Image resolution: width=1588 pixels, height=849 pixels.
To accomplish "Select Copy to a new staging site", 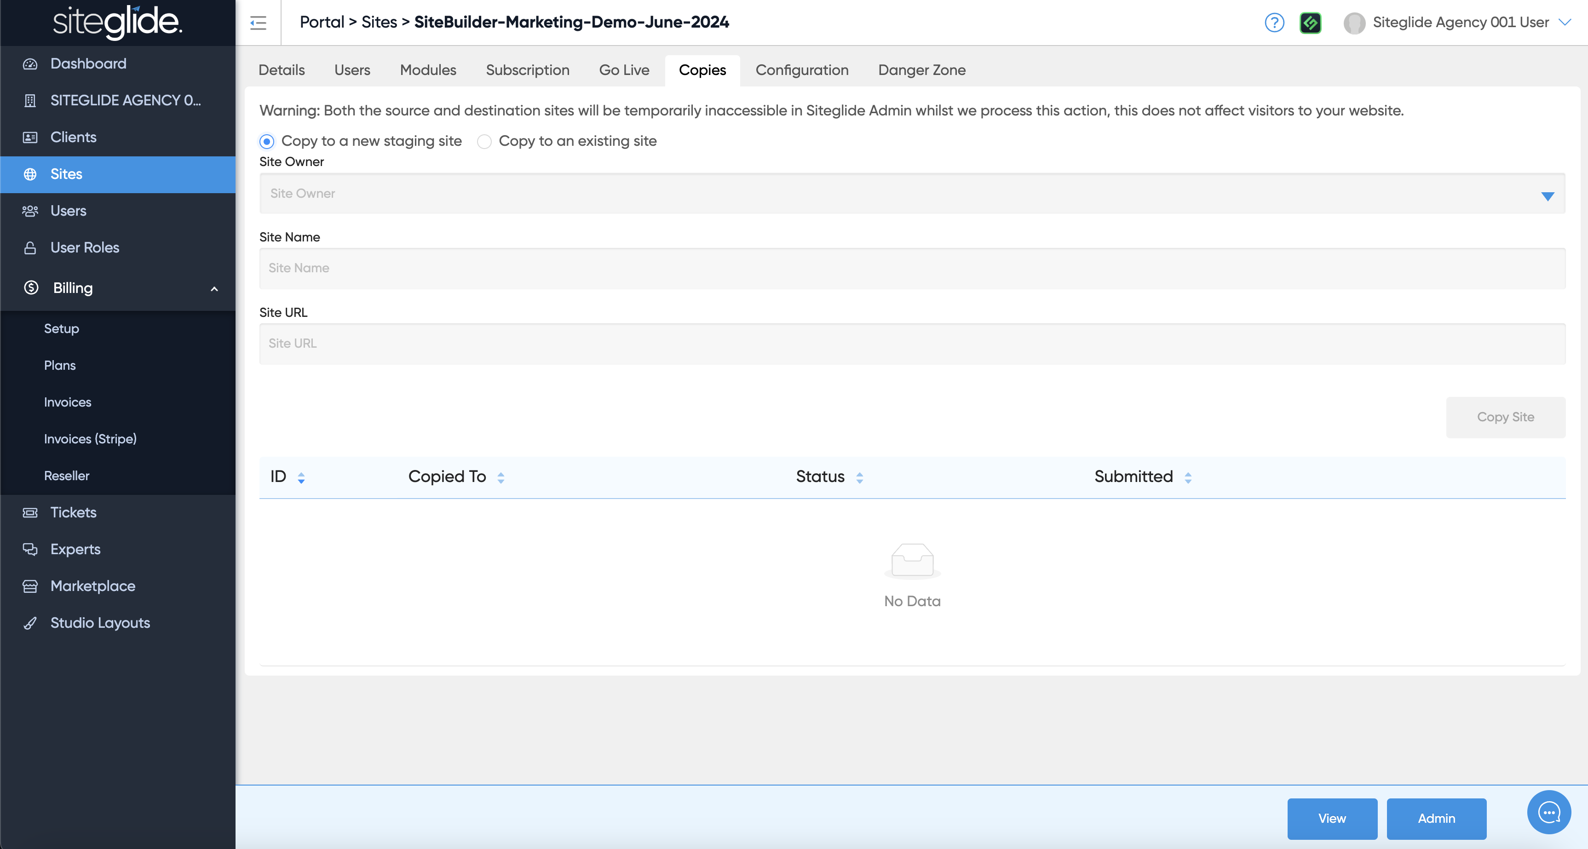I will [x=267, y=142].
